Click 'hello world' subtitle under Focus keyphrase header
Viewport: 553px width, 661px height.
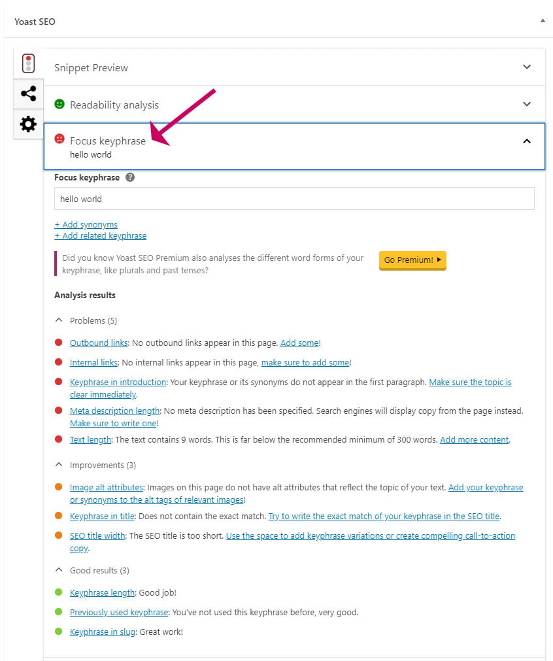91,155
